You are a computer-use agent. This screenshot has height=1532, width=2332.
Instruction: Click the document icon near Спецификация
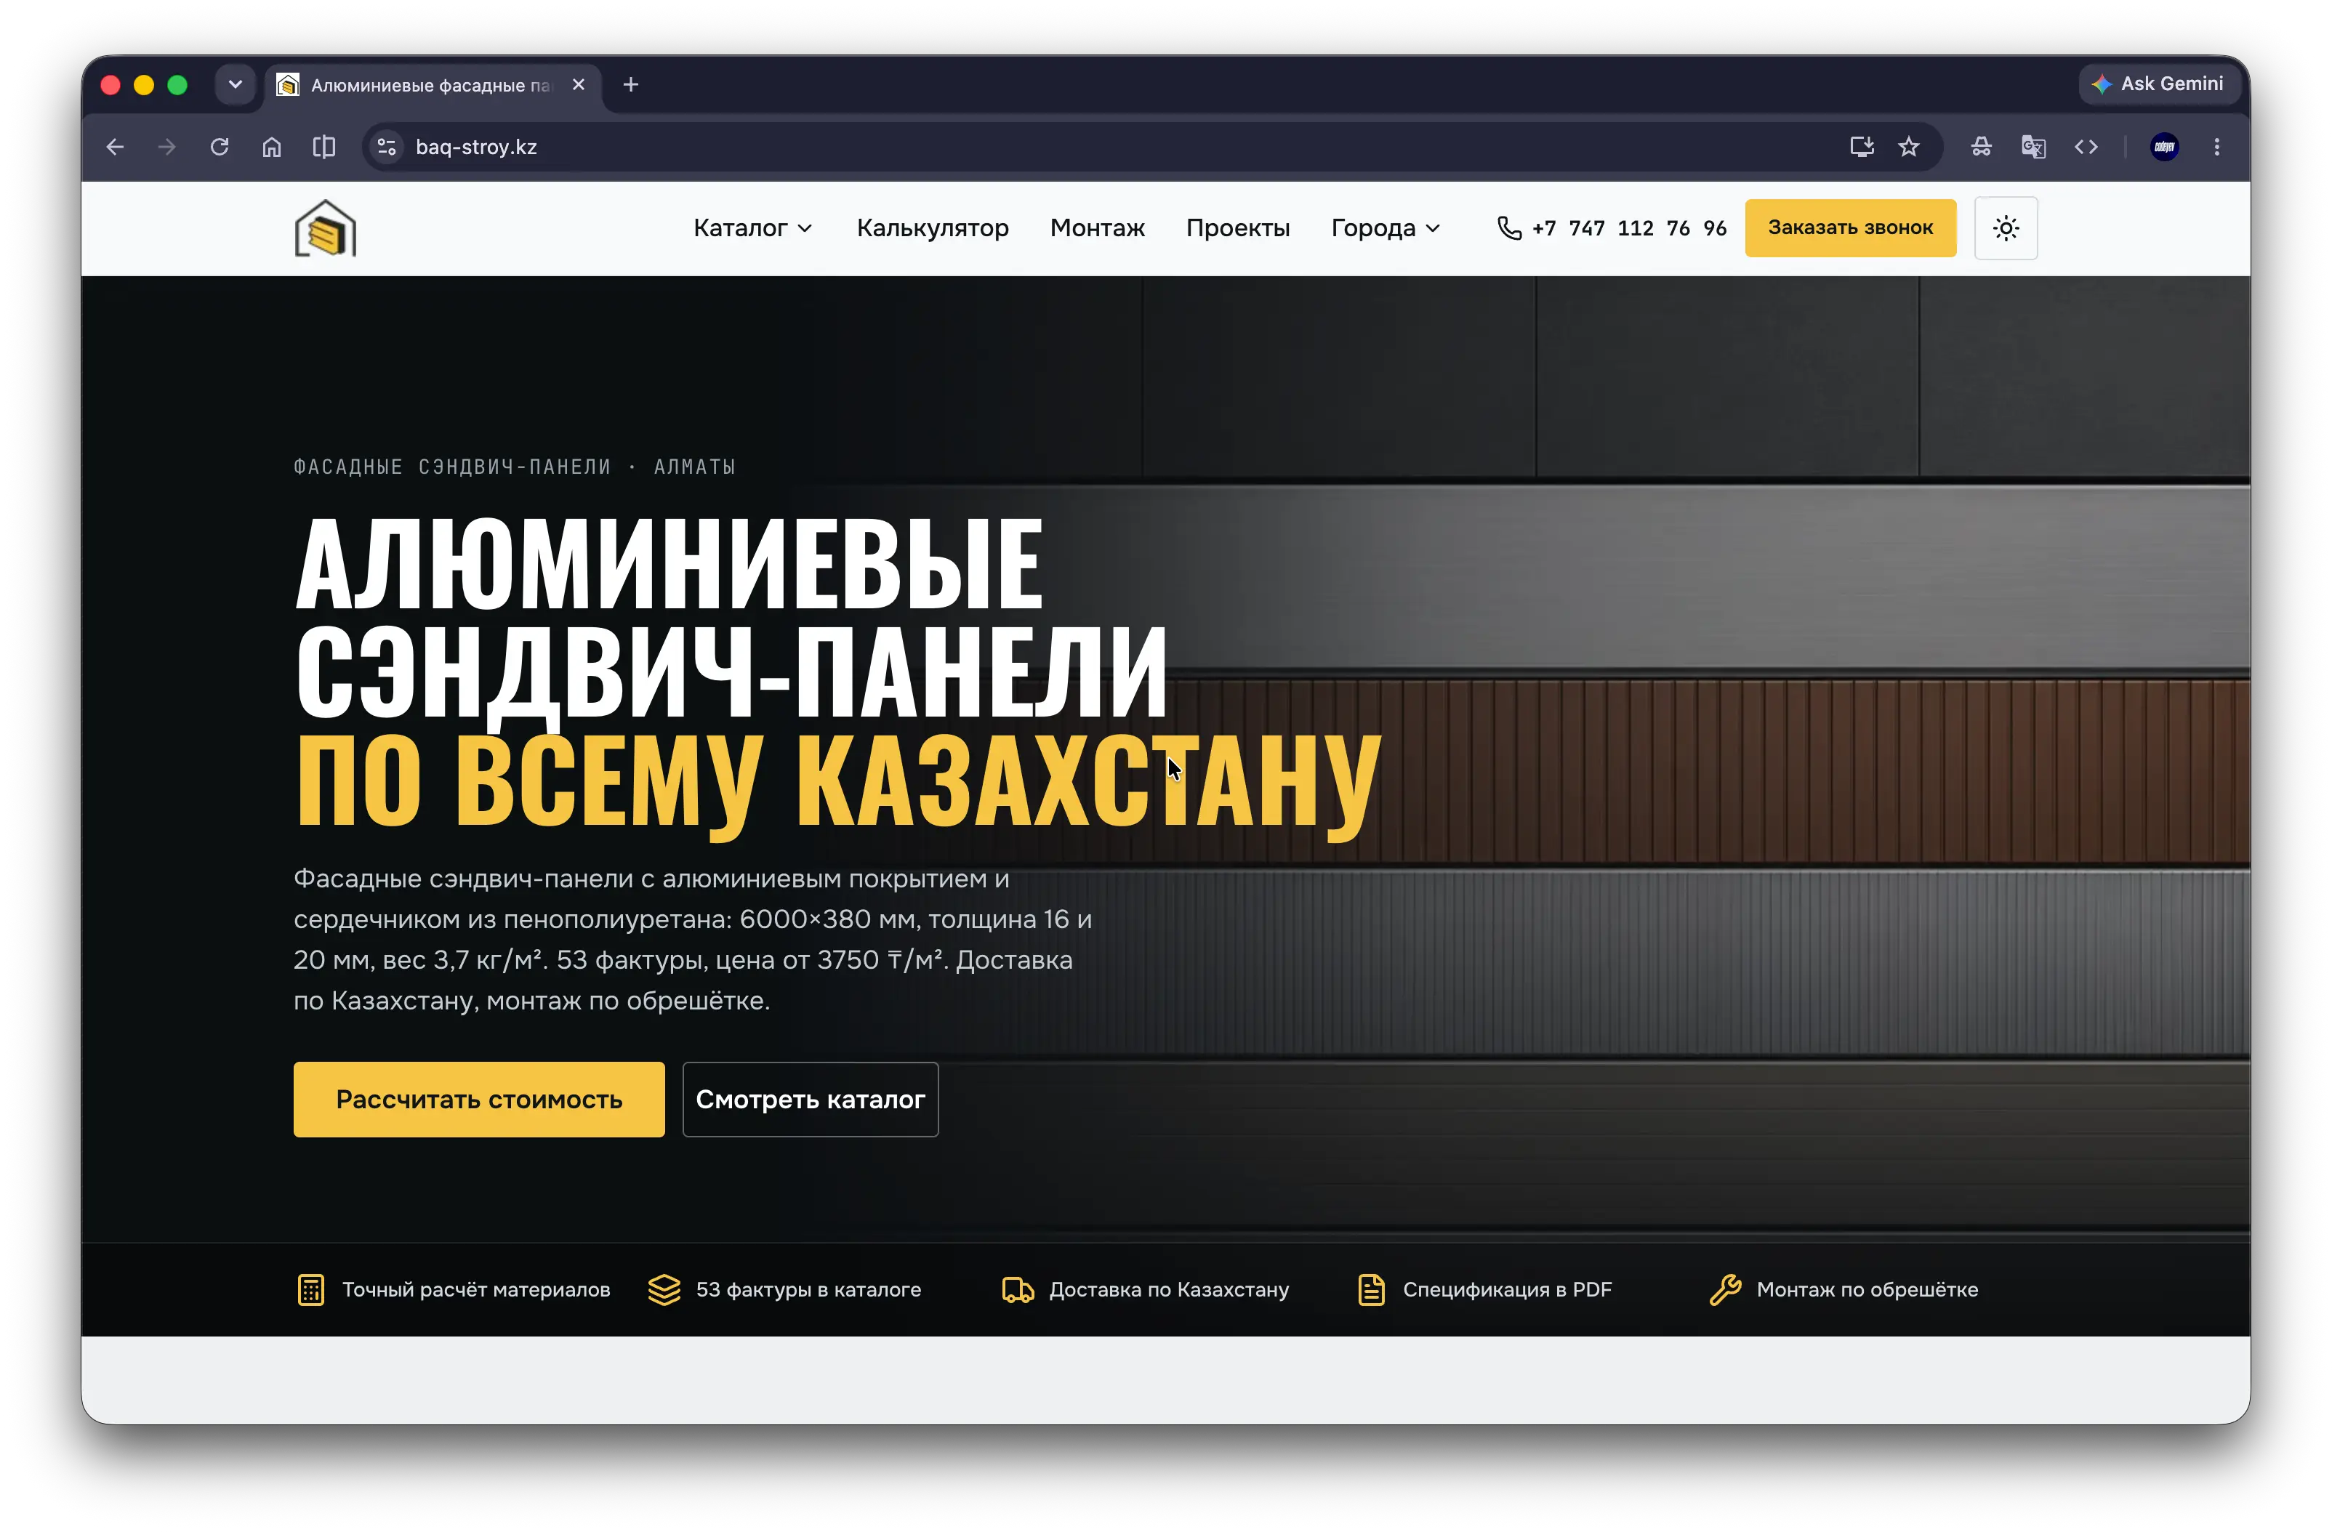coord(1372,1290)
